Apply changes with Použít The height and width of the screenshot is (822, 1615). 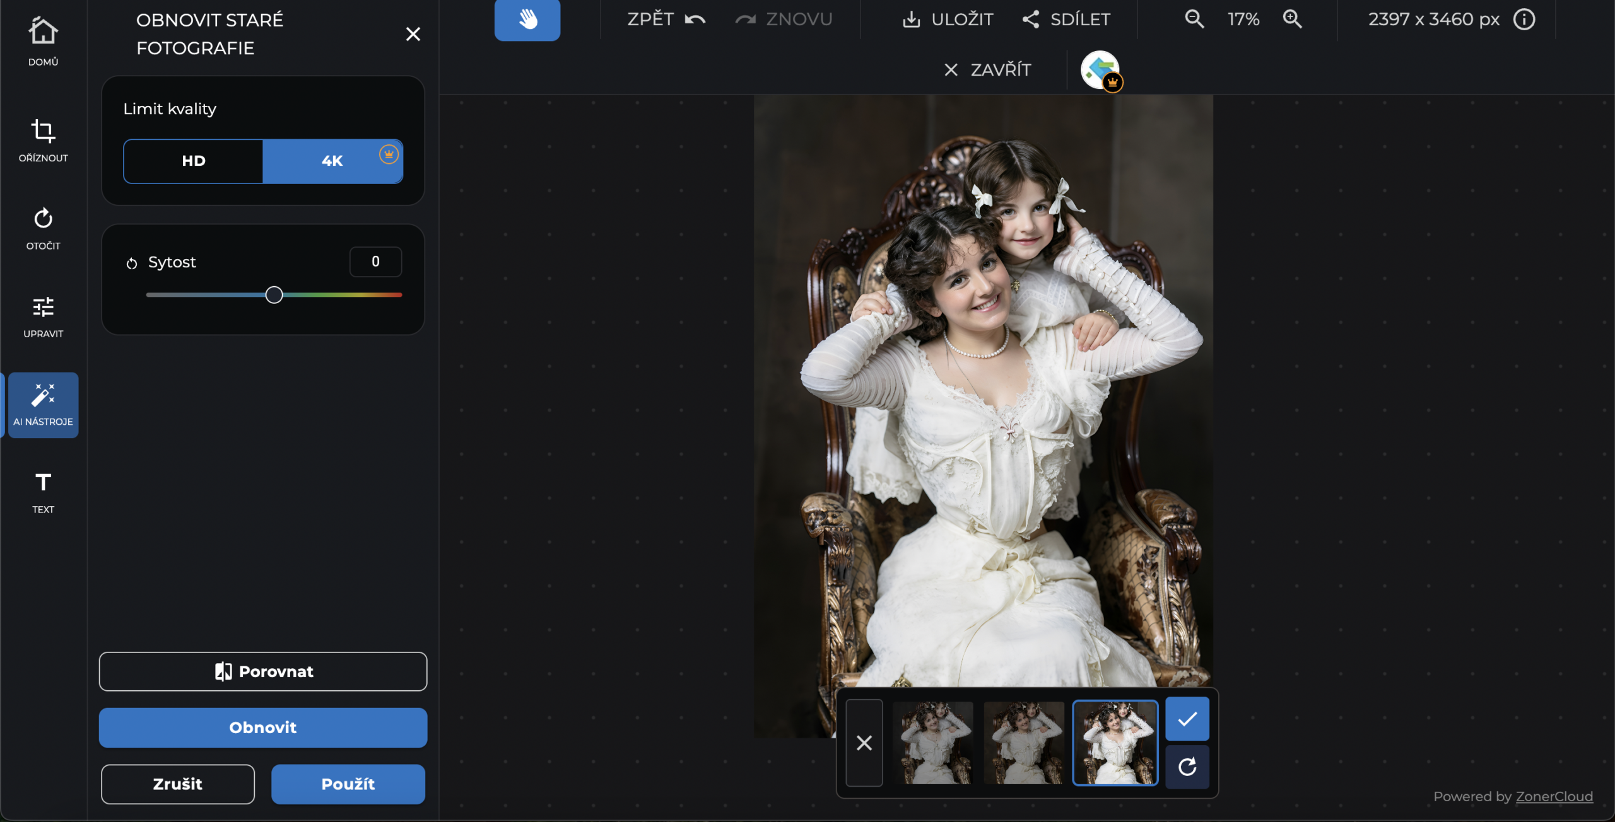click(348, 784)
